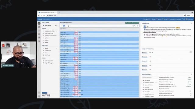Open the gm regex flags selector
The width and height of the screenshot is (195, 109).
134,26
